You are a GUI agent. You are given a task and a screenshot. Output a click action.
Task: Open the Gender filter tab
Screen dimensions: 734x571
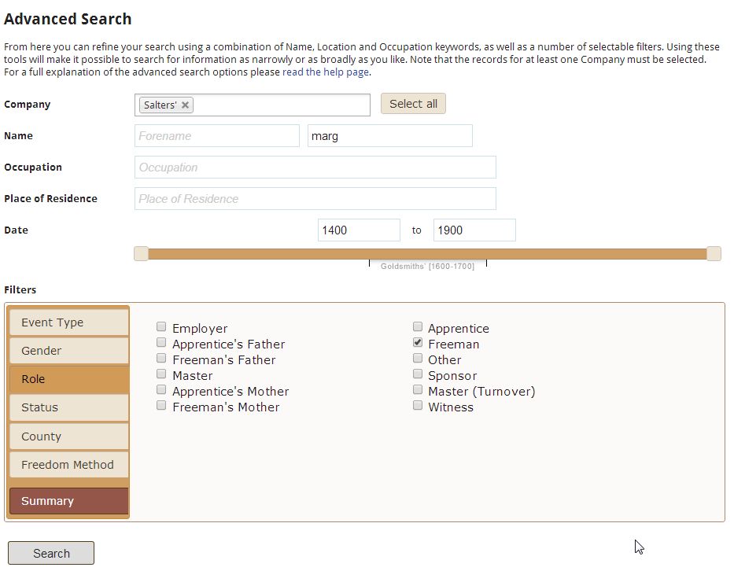point(68,351)
